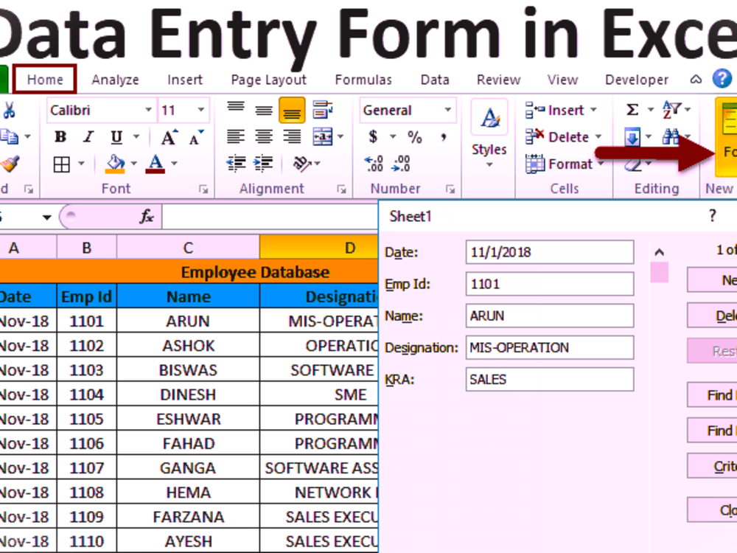
Task: Click the blue Help question icon
Action: coord(722,79)
